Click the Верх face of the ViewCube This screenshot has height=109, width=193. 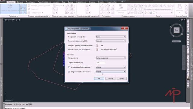[x=176, y=30]
